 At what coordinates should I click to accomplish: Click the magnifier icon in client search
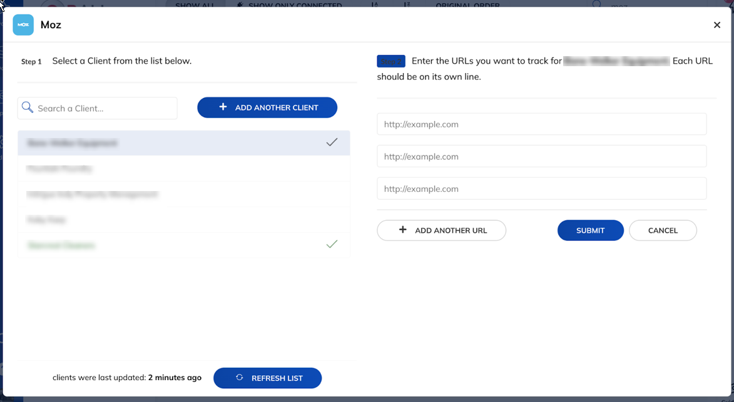point(27,108)
